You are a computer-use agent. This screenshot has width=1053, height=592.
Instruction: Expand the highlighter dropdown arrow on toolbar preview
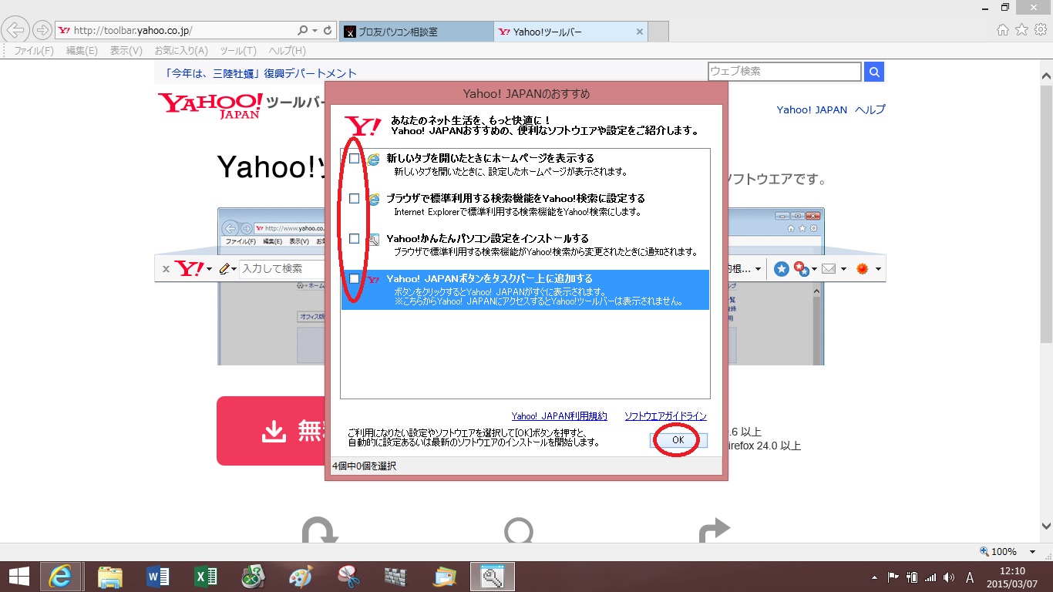click(x=234, y=270)
